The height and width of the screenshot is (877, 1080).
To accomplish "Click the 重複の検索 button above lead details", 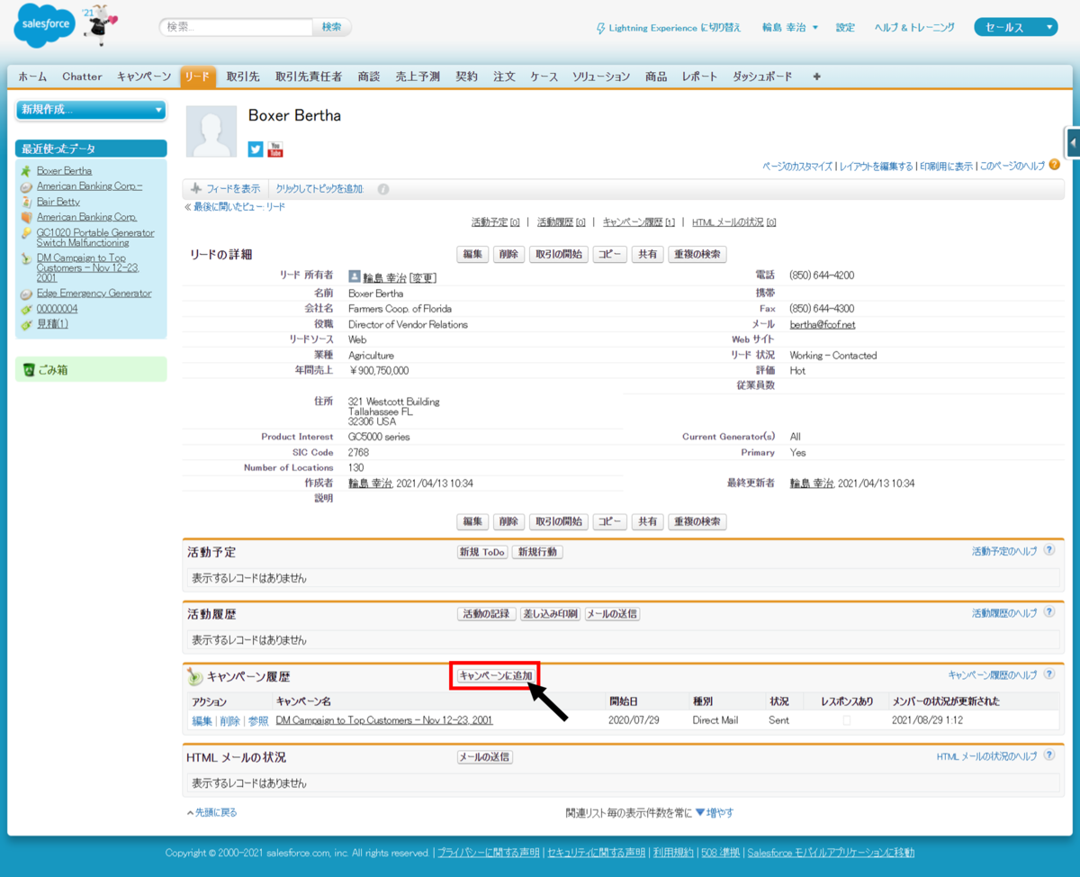I will point(697,255).
